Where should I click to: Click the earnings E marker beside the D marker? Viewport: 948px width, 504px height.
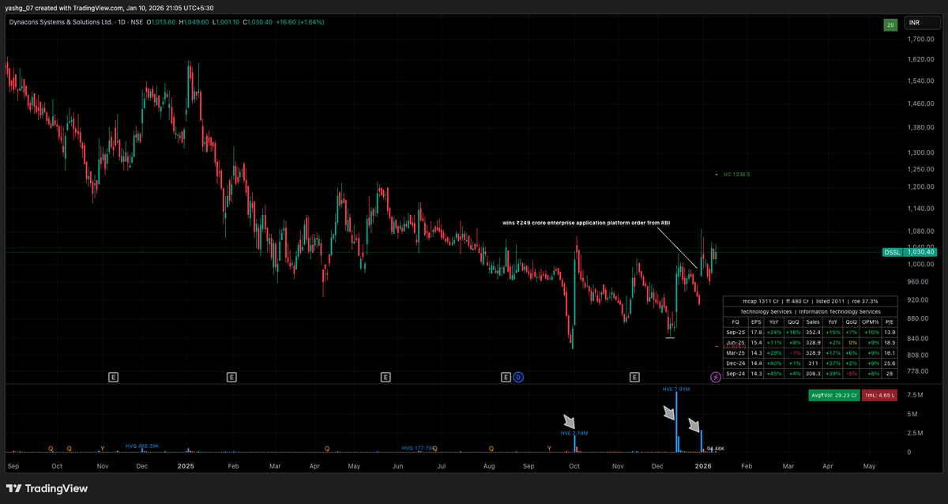pyautogui.click(x=506, y=378)
